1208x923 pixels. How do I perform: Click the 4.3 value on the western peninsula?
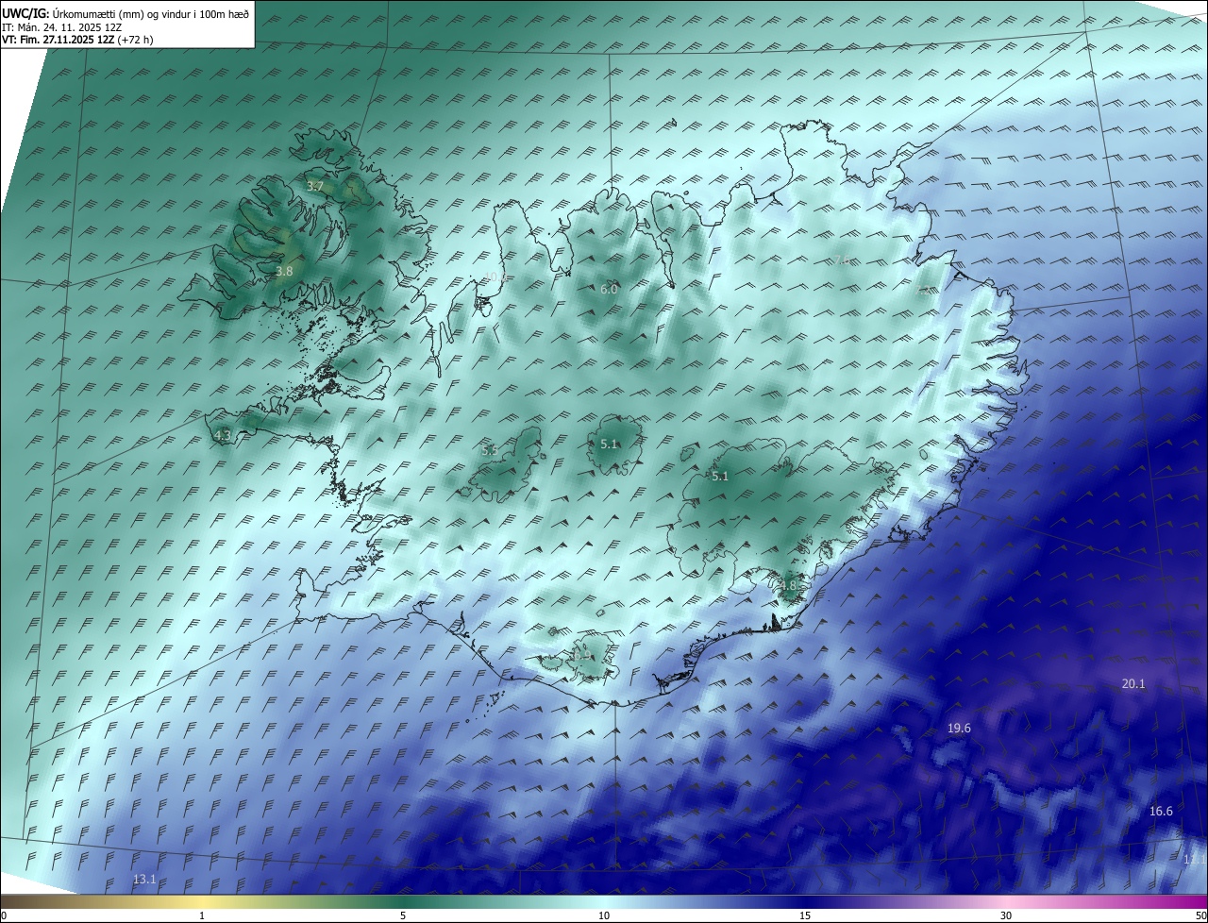[223, 435]
